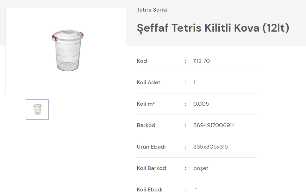Click the Koli Ebadı label
The width and height of the screenshot is (306, 196).
[x=150, y=190]
